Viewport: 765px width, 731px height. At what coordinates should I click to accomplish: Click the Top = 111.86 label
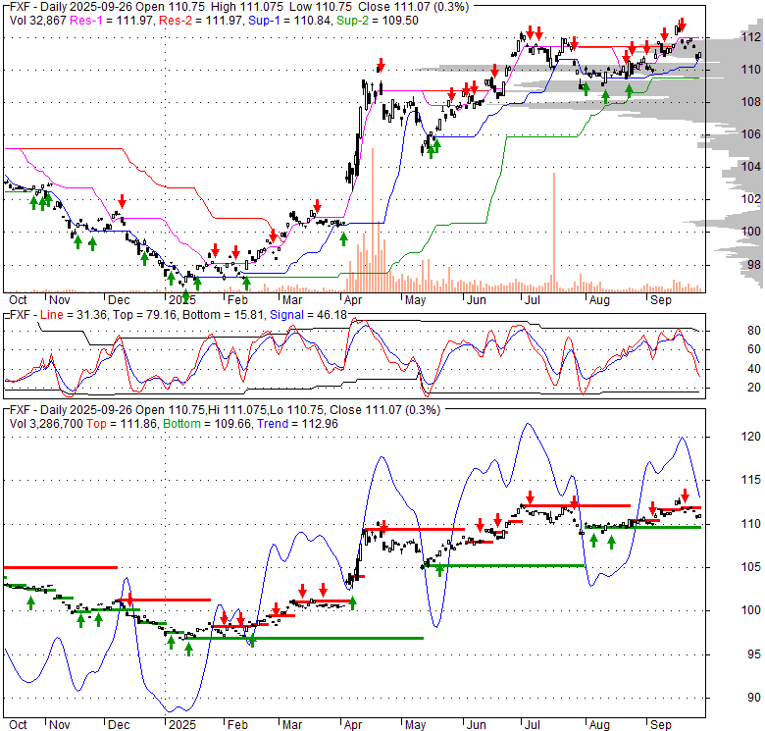pos(122,424)
